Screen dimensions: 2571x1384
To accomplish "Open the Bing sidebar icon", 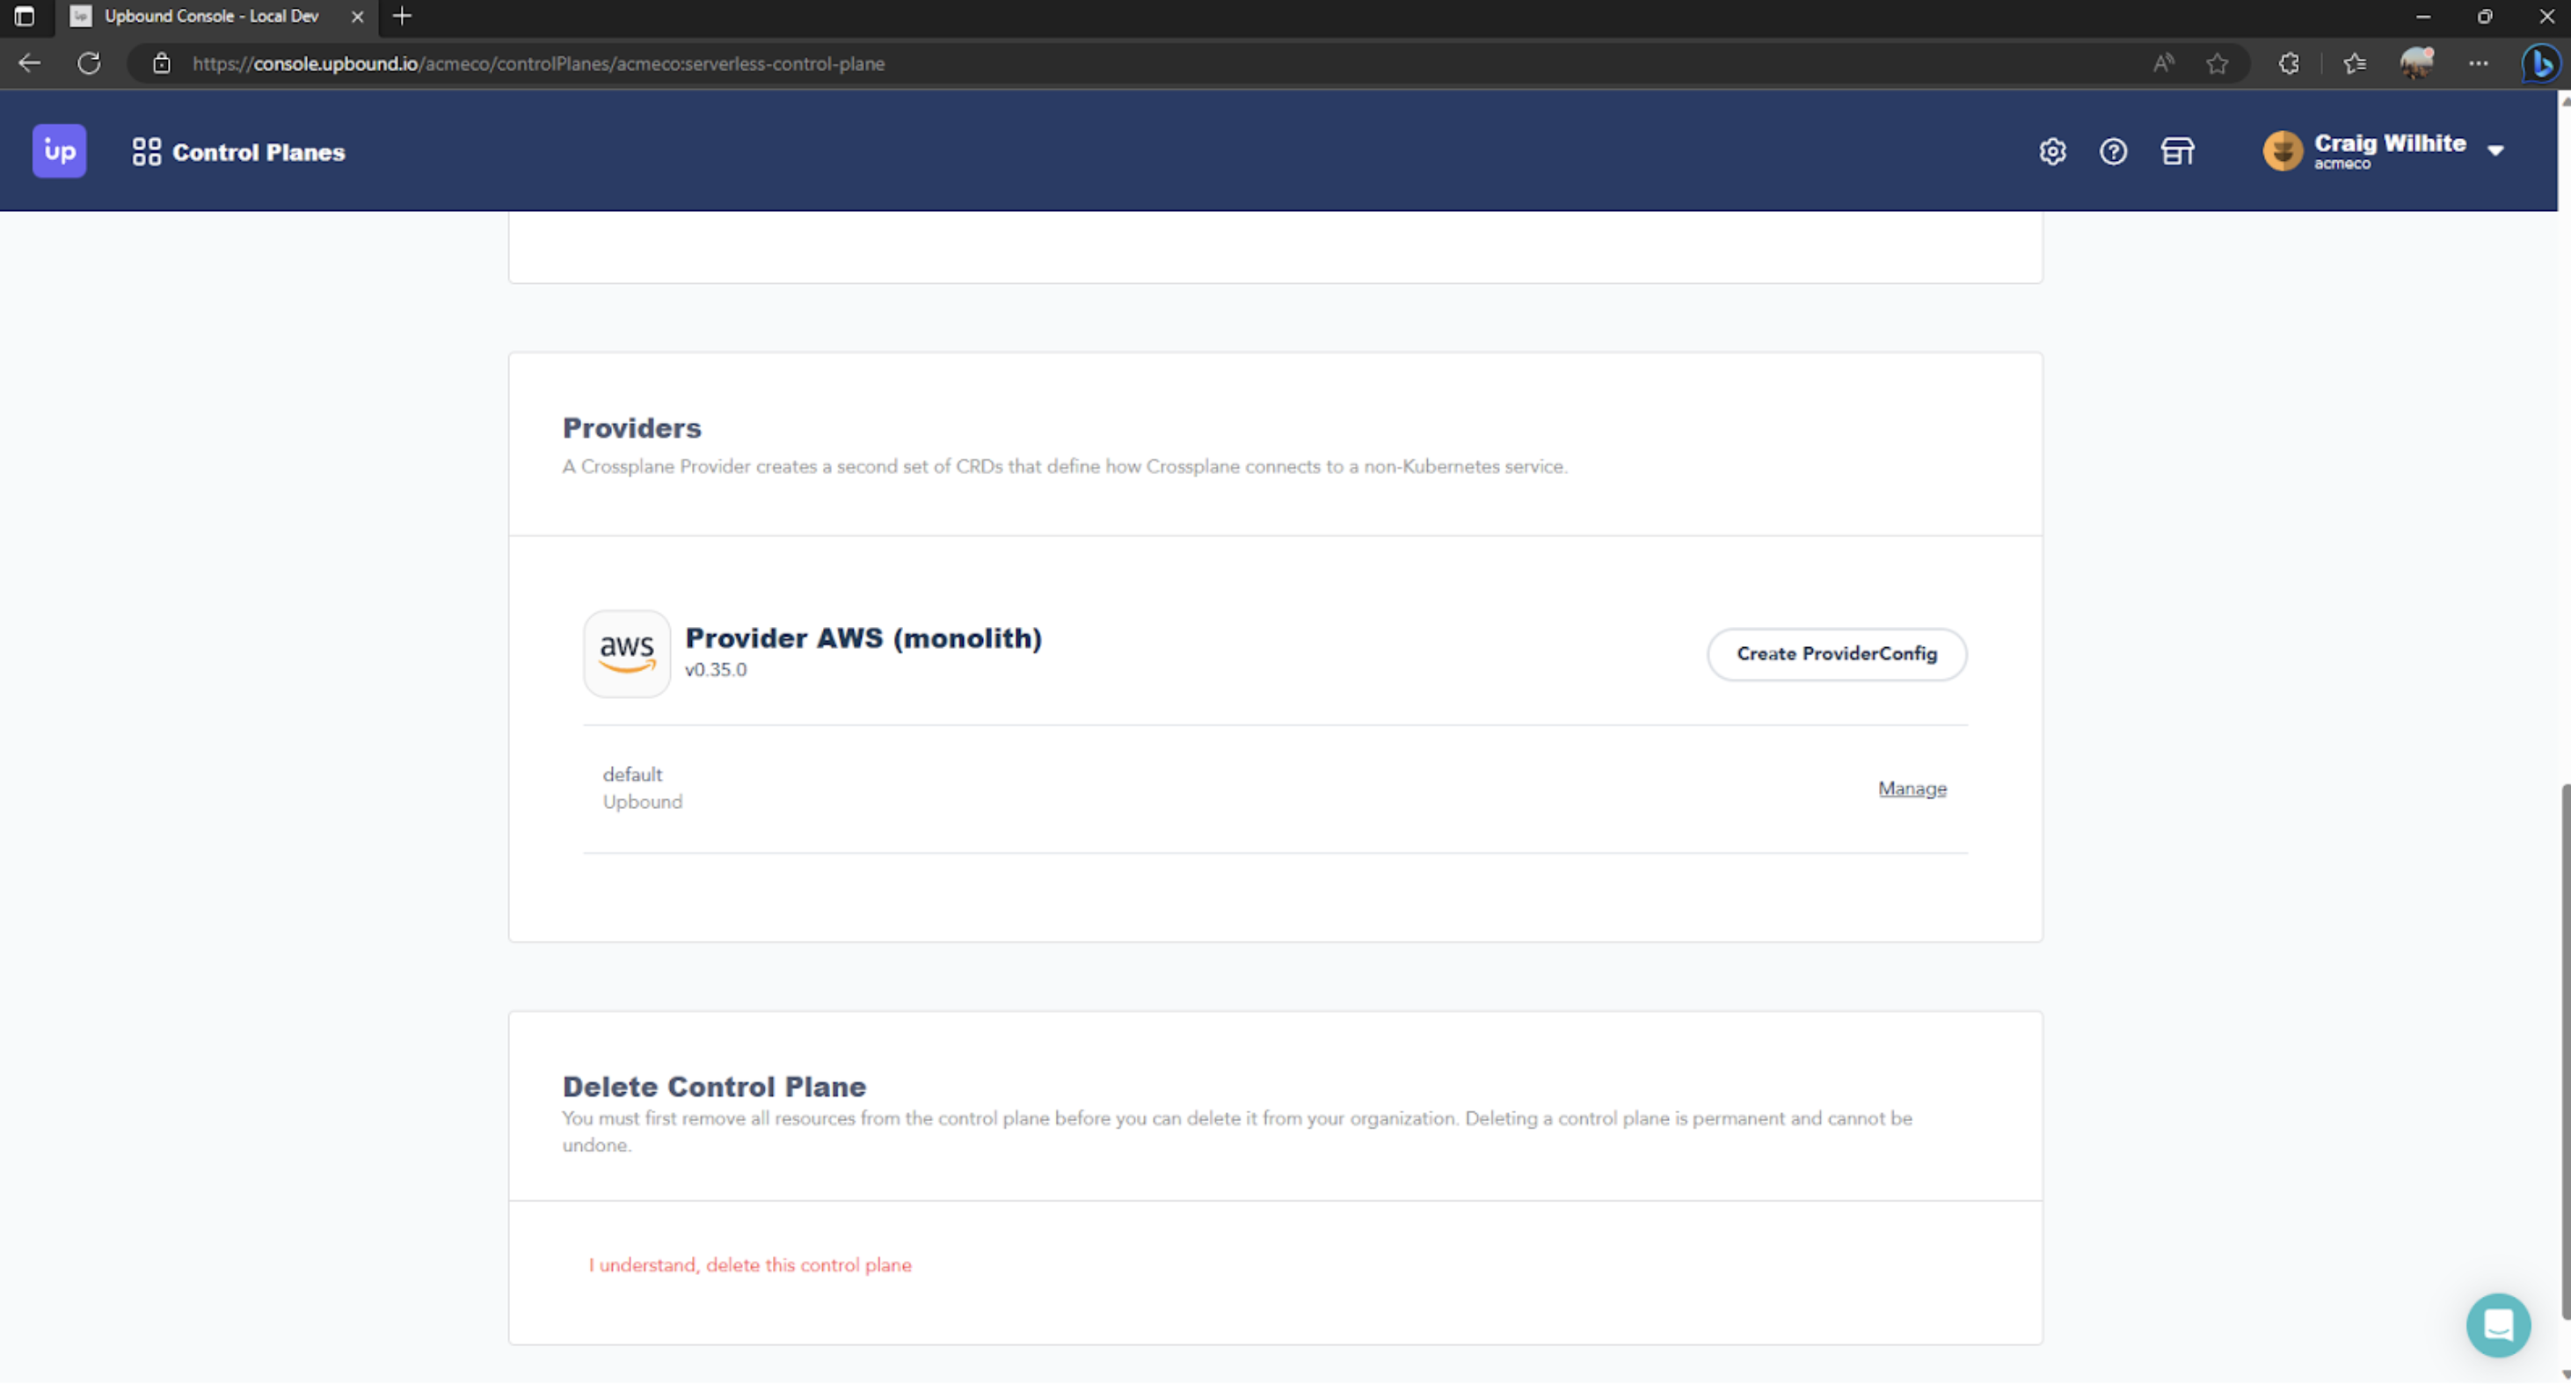I will click(x=2539, y=64).
